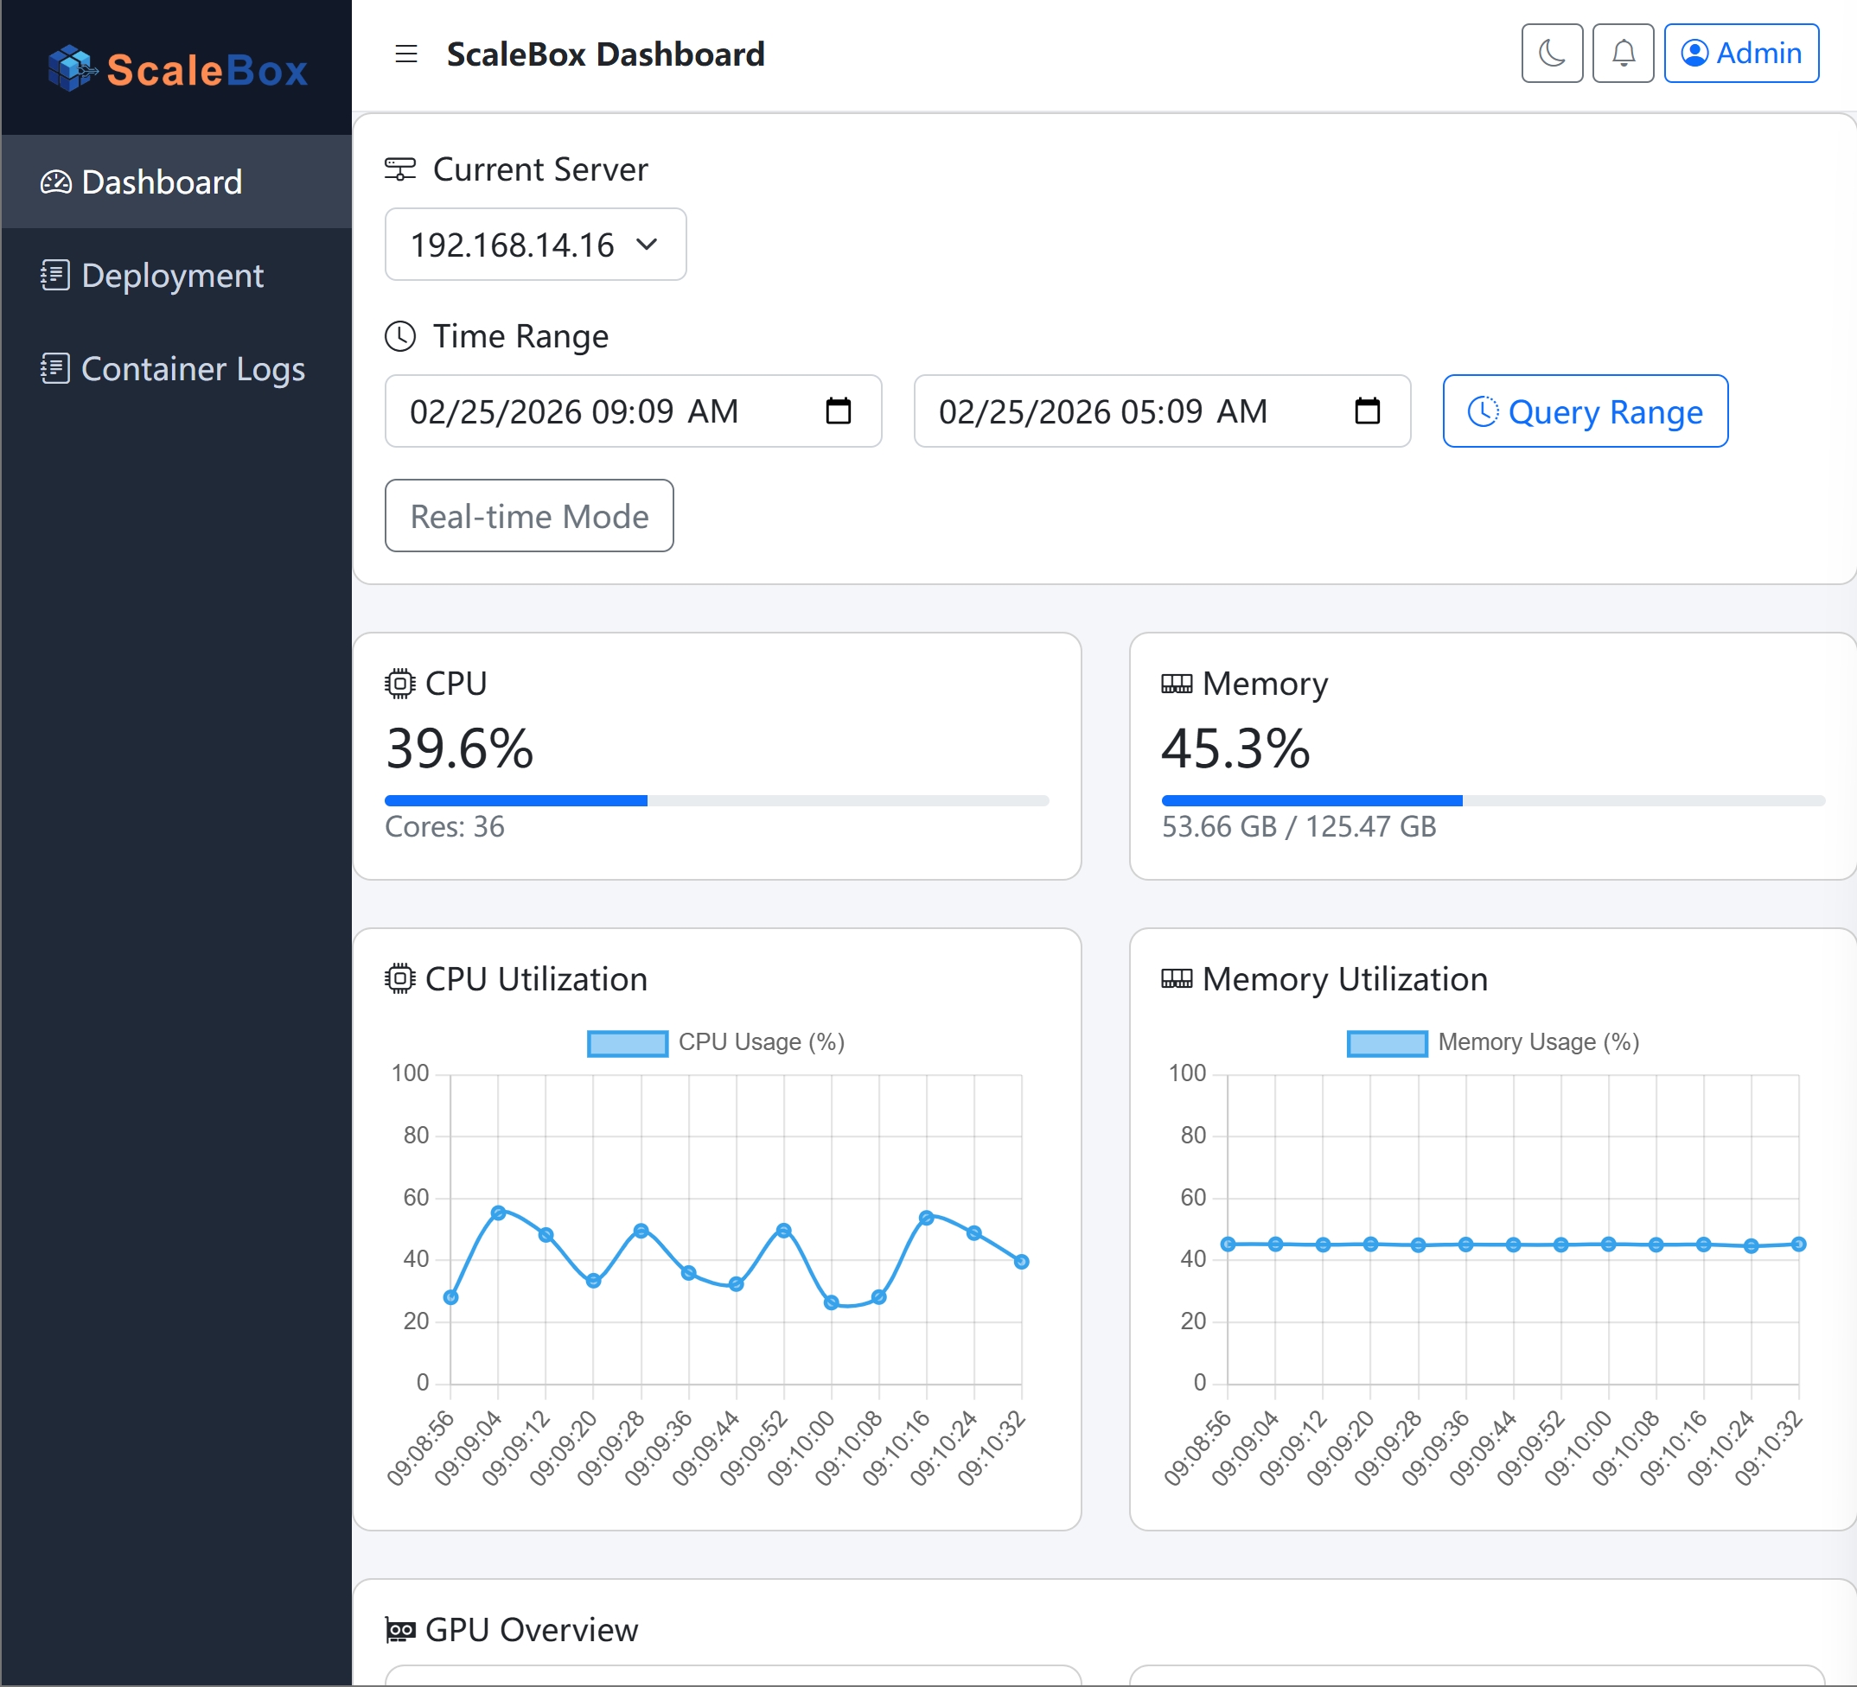Click the Memory icon in Memory card
This screenshot has width=1857, height=1687.
pos(1177,684)
